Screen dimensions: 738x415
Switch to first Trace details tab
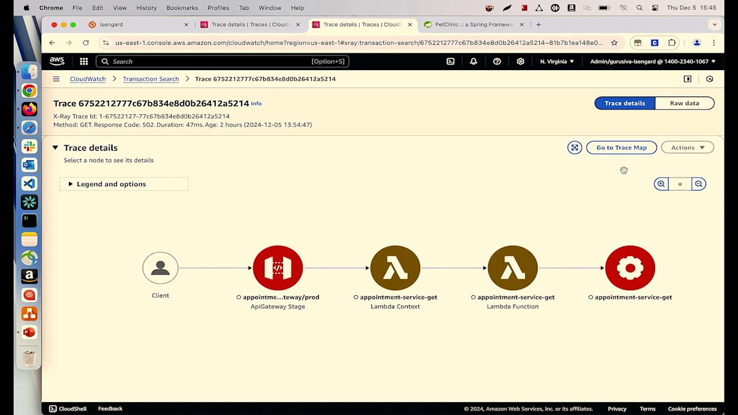coord(250,25)
